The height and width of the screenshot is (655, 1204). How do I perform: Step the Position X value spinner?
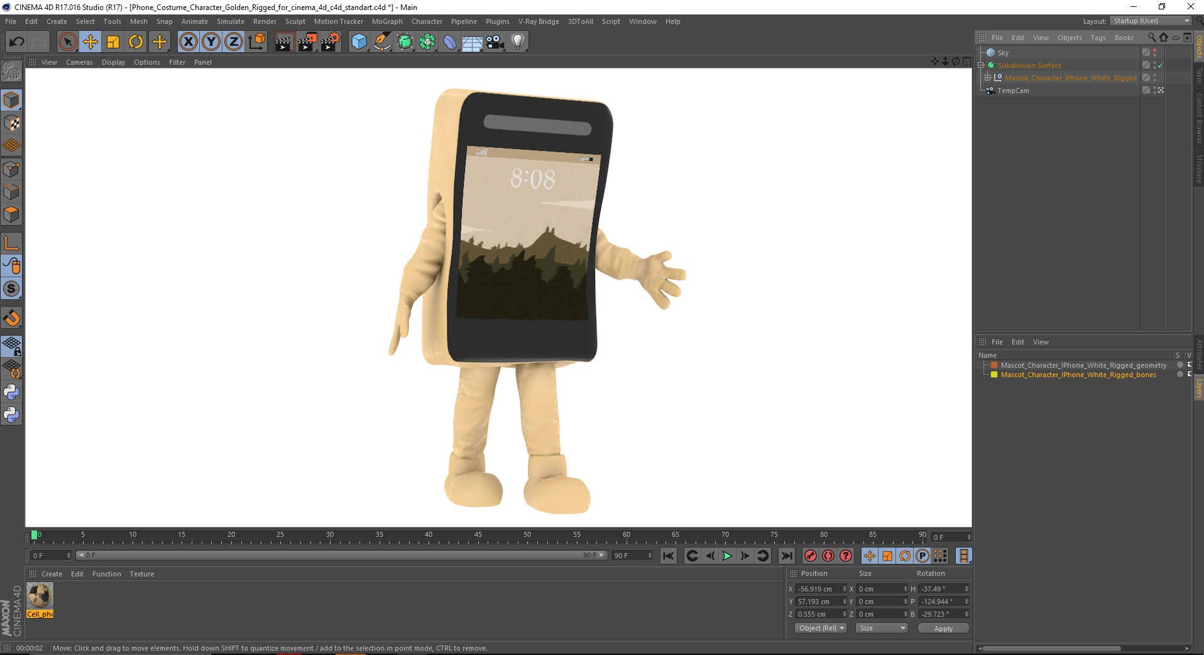click(x=844, y=589)
